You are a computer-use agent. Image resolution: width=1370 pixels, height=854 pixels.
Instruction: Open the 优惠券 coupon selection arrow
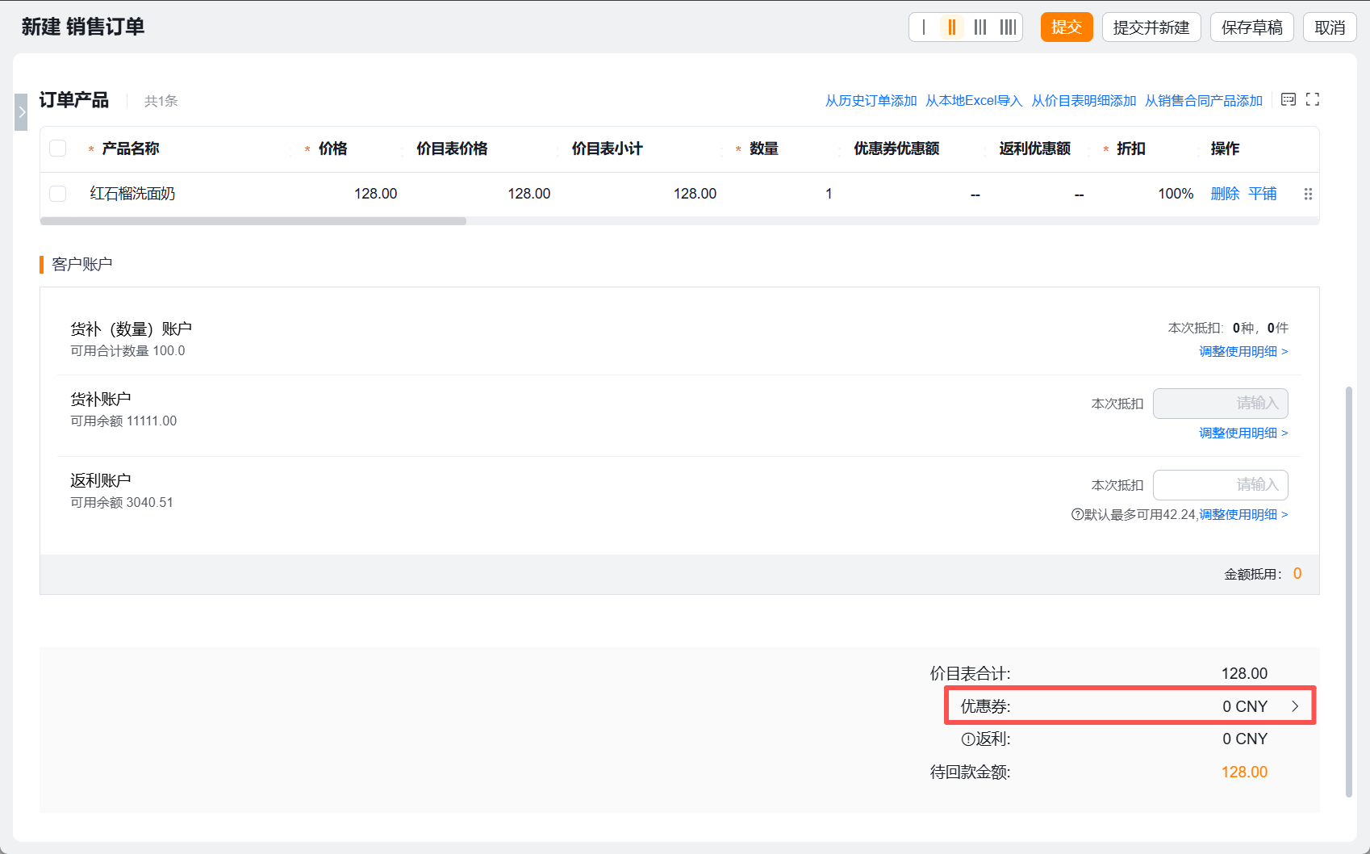click(x=1295, y=706)
